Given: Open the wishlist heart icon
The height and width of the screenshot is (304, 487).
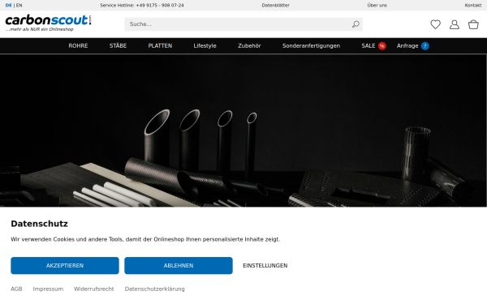Looking at the screenshot, I should (x=435, y=24).
